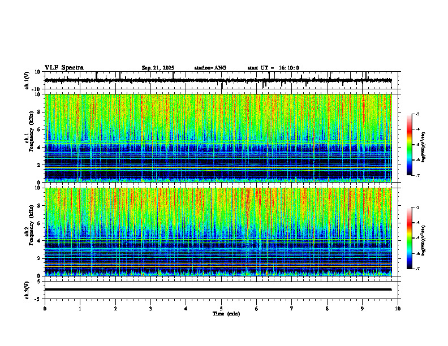Click the "6" minute tick on time axis
Image resolution: width=448 pixels, height=346 pixels.
[257, 309]
